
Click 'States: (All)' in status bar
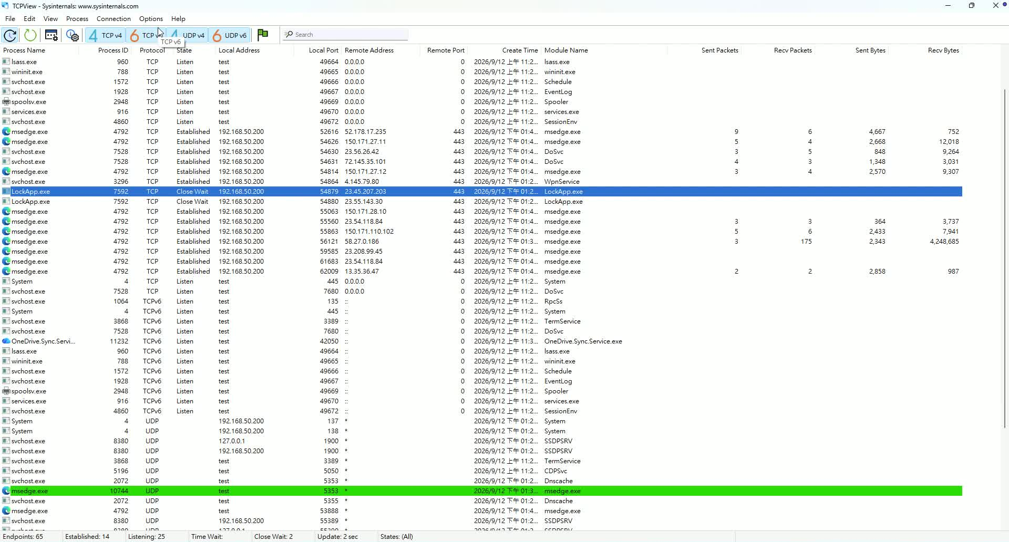click(396, 537)
